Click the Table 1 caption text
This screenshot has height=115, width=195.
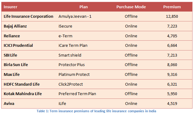coord(96,111)
